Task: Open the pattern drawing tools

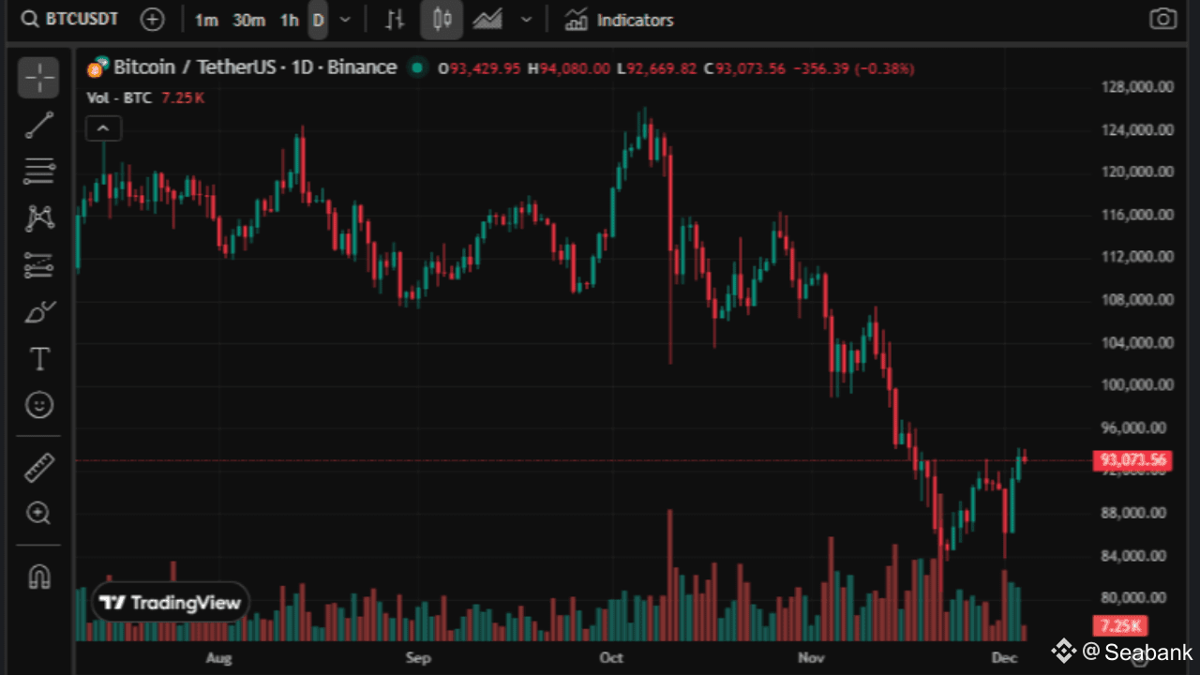Action: 38,218
